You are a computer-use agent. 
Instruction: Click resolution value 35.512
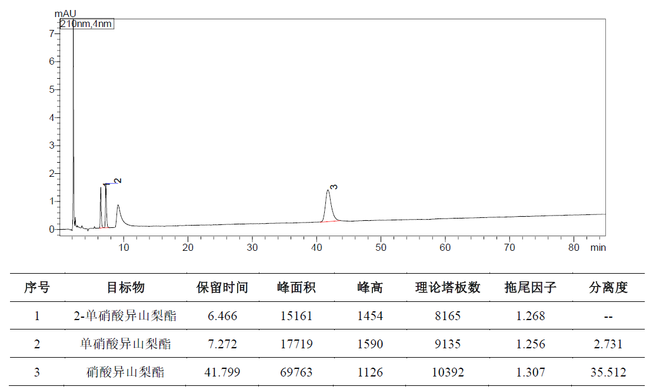pyautogui.click(x=608, y=372)
